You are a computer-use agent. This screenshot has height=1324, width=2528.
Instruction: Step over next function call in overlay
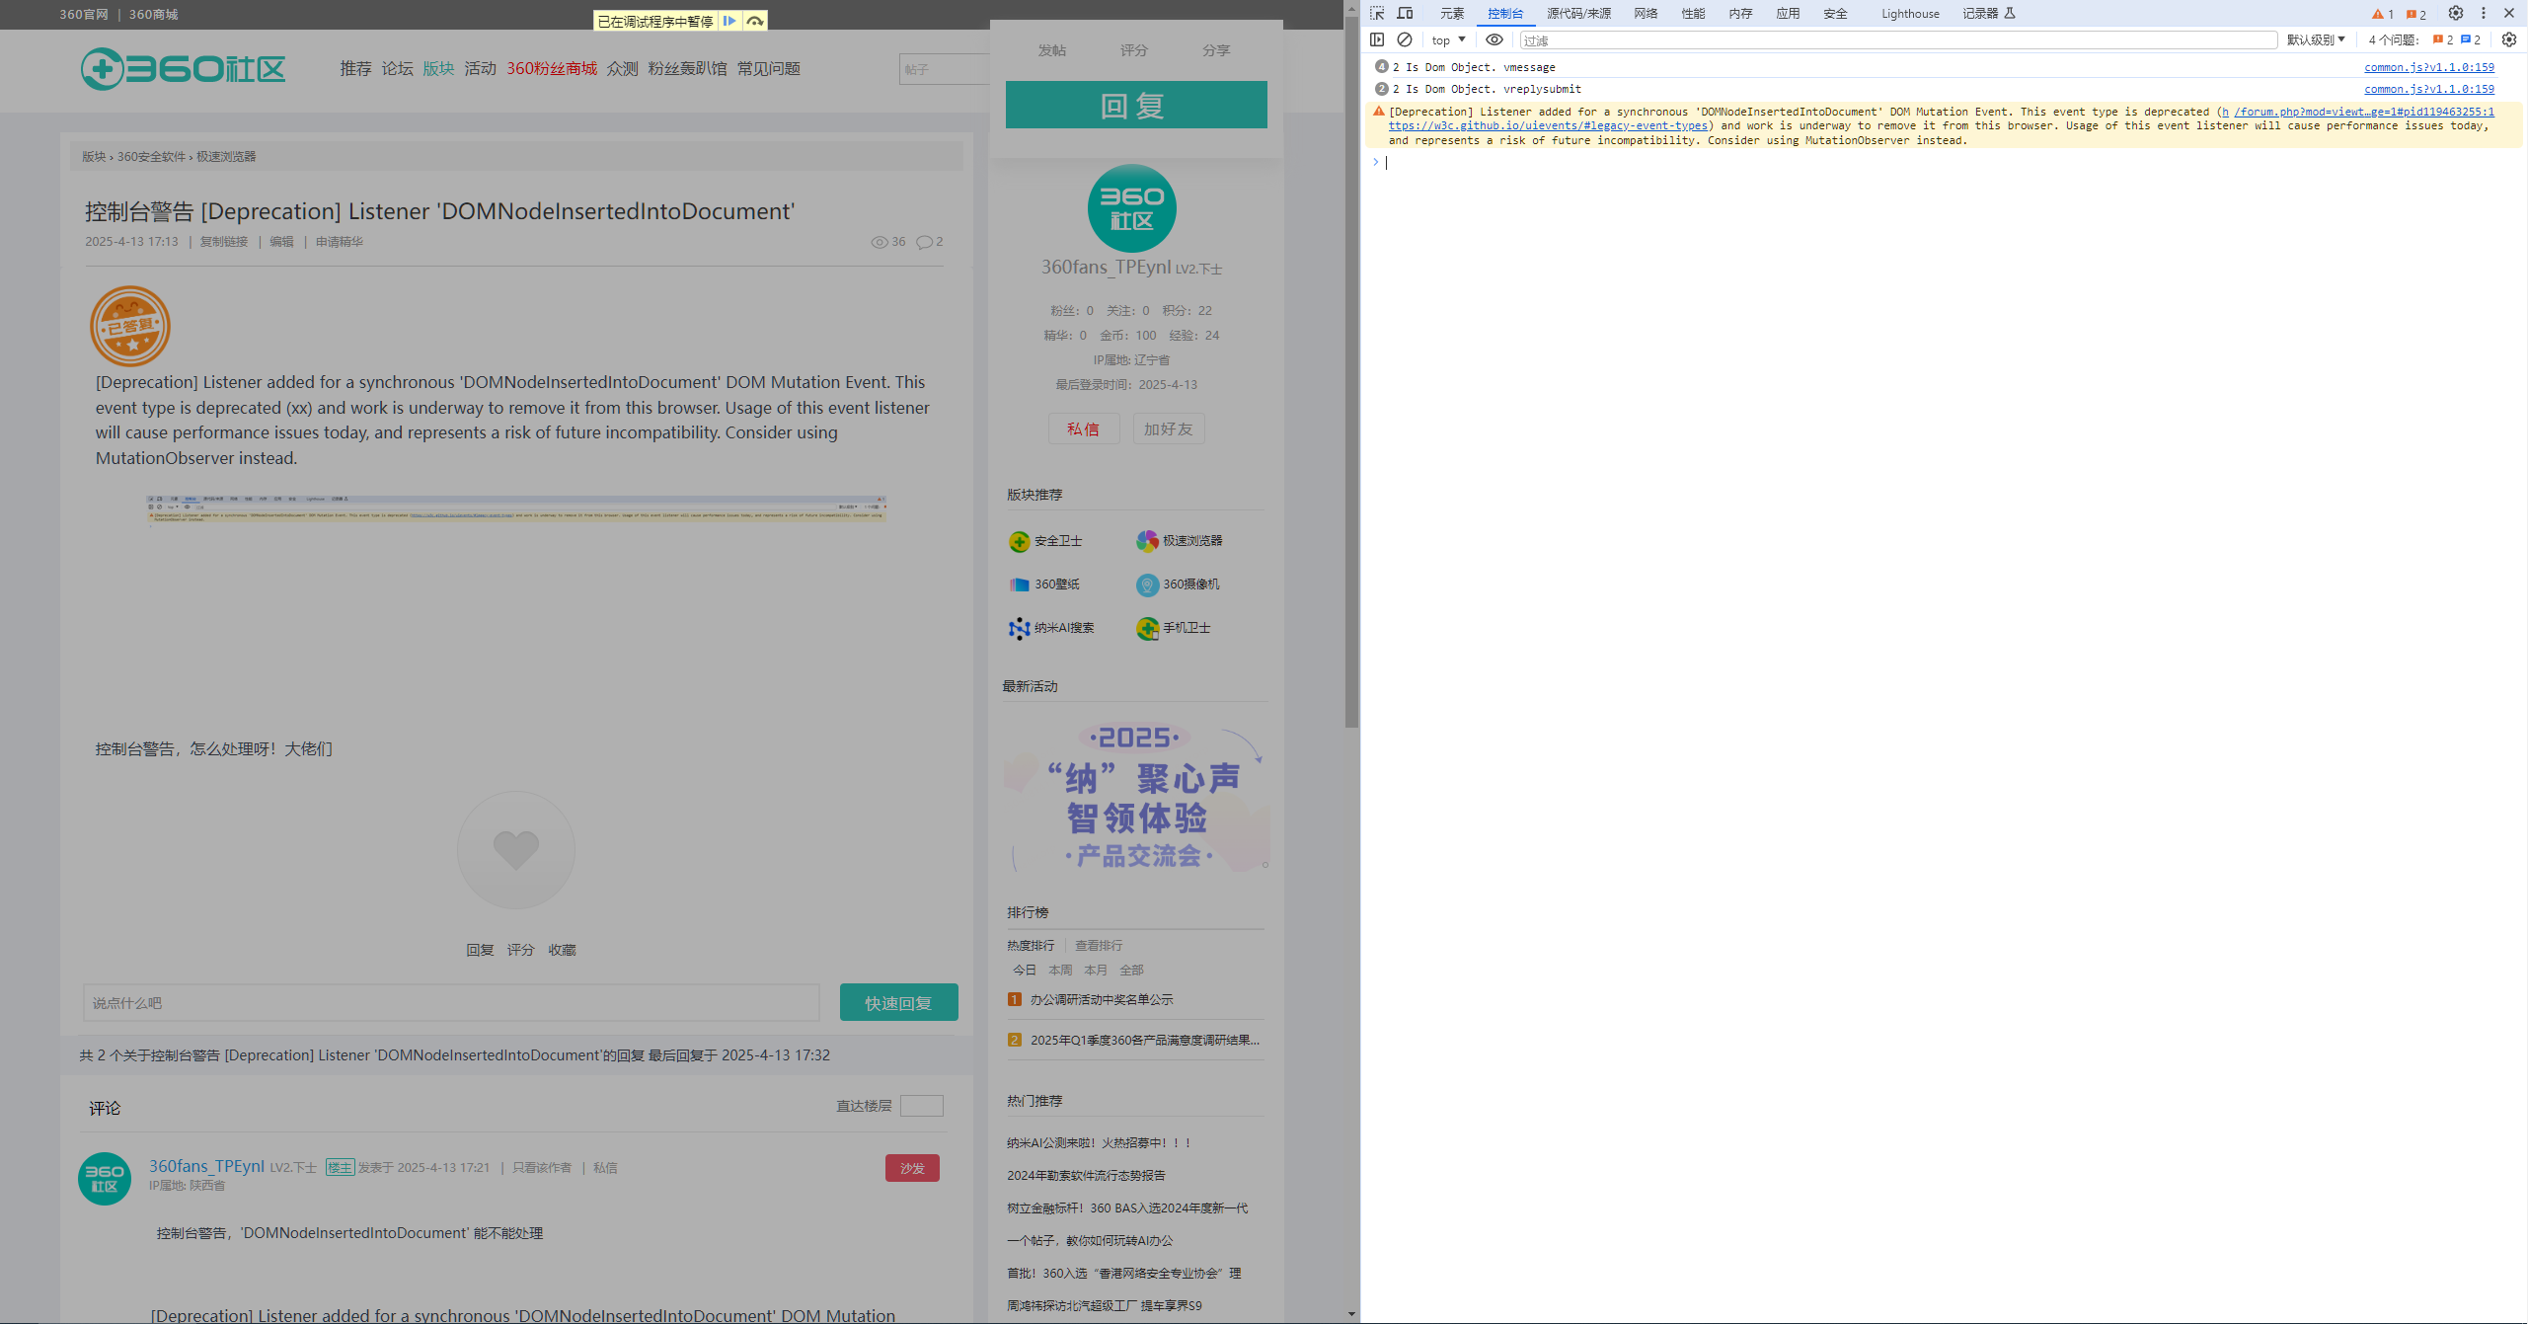click(755, 21)
